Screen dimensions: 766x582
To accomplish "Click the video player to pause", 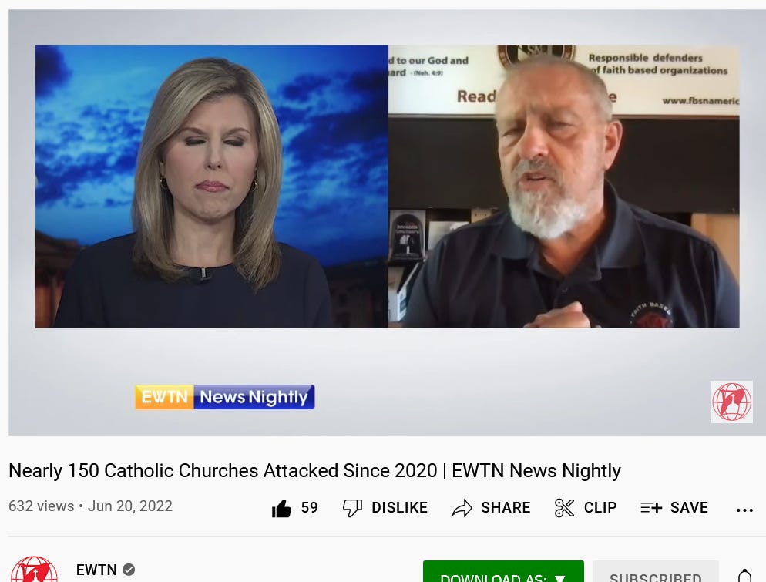I will click(x=387, y=222).
